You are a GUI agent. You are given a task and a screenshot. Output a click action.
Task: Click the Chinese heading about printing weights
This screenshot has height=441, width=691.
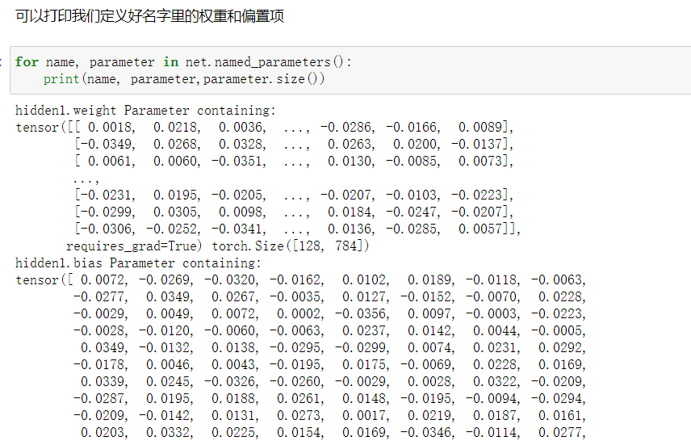click(x=149, y=16)
